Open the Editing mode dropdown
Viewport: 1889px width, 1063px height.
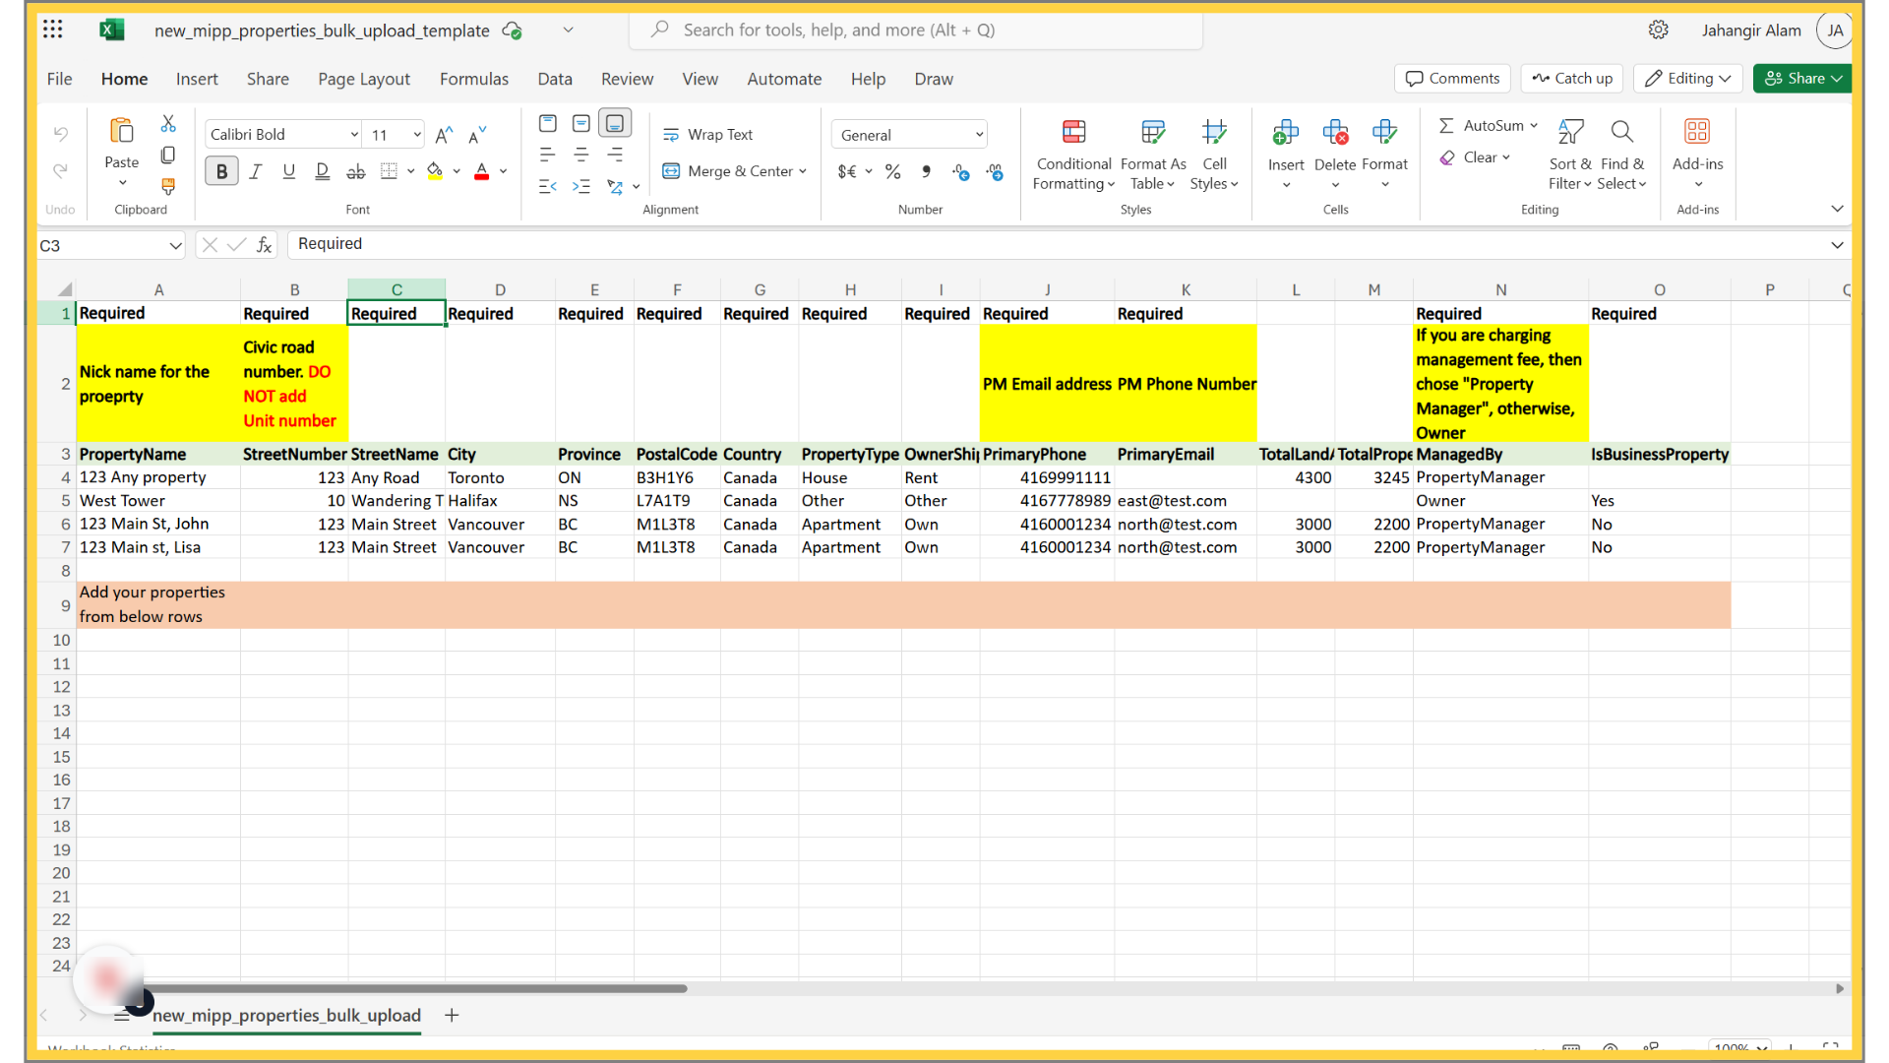point(1688,79)
